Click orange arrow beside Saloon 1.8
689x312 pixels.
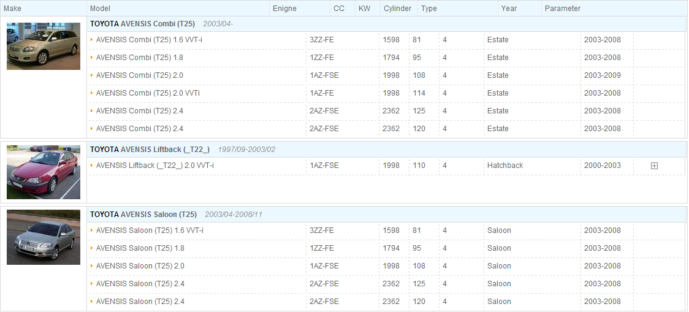click(x=92, y=248)
